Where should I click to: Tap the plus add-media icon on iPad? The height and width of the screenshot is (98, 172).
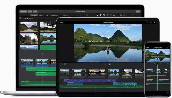point(154,22)
